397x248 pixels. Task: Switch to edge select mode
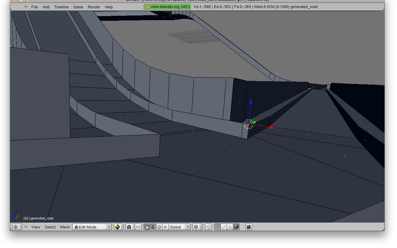224,227
